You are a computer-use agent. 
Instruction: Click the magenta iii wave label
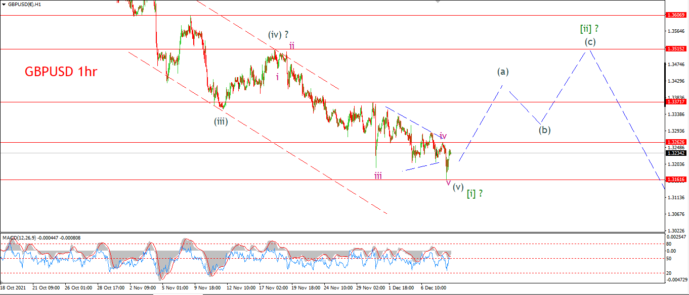pos(378,175)
